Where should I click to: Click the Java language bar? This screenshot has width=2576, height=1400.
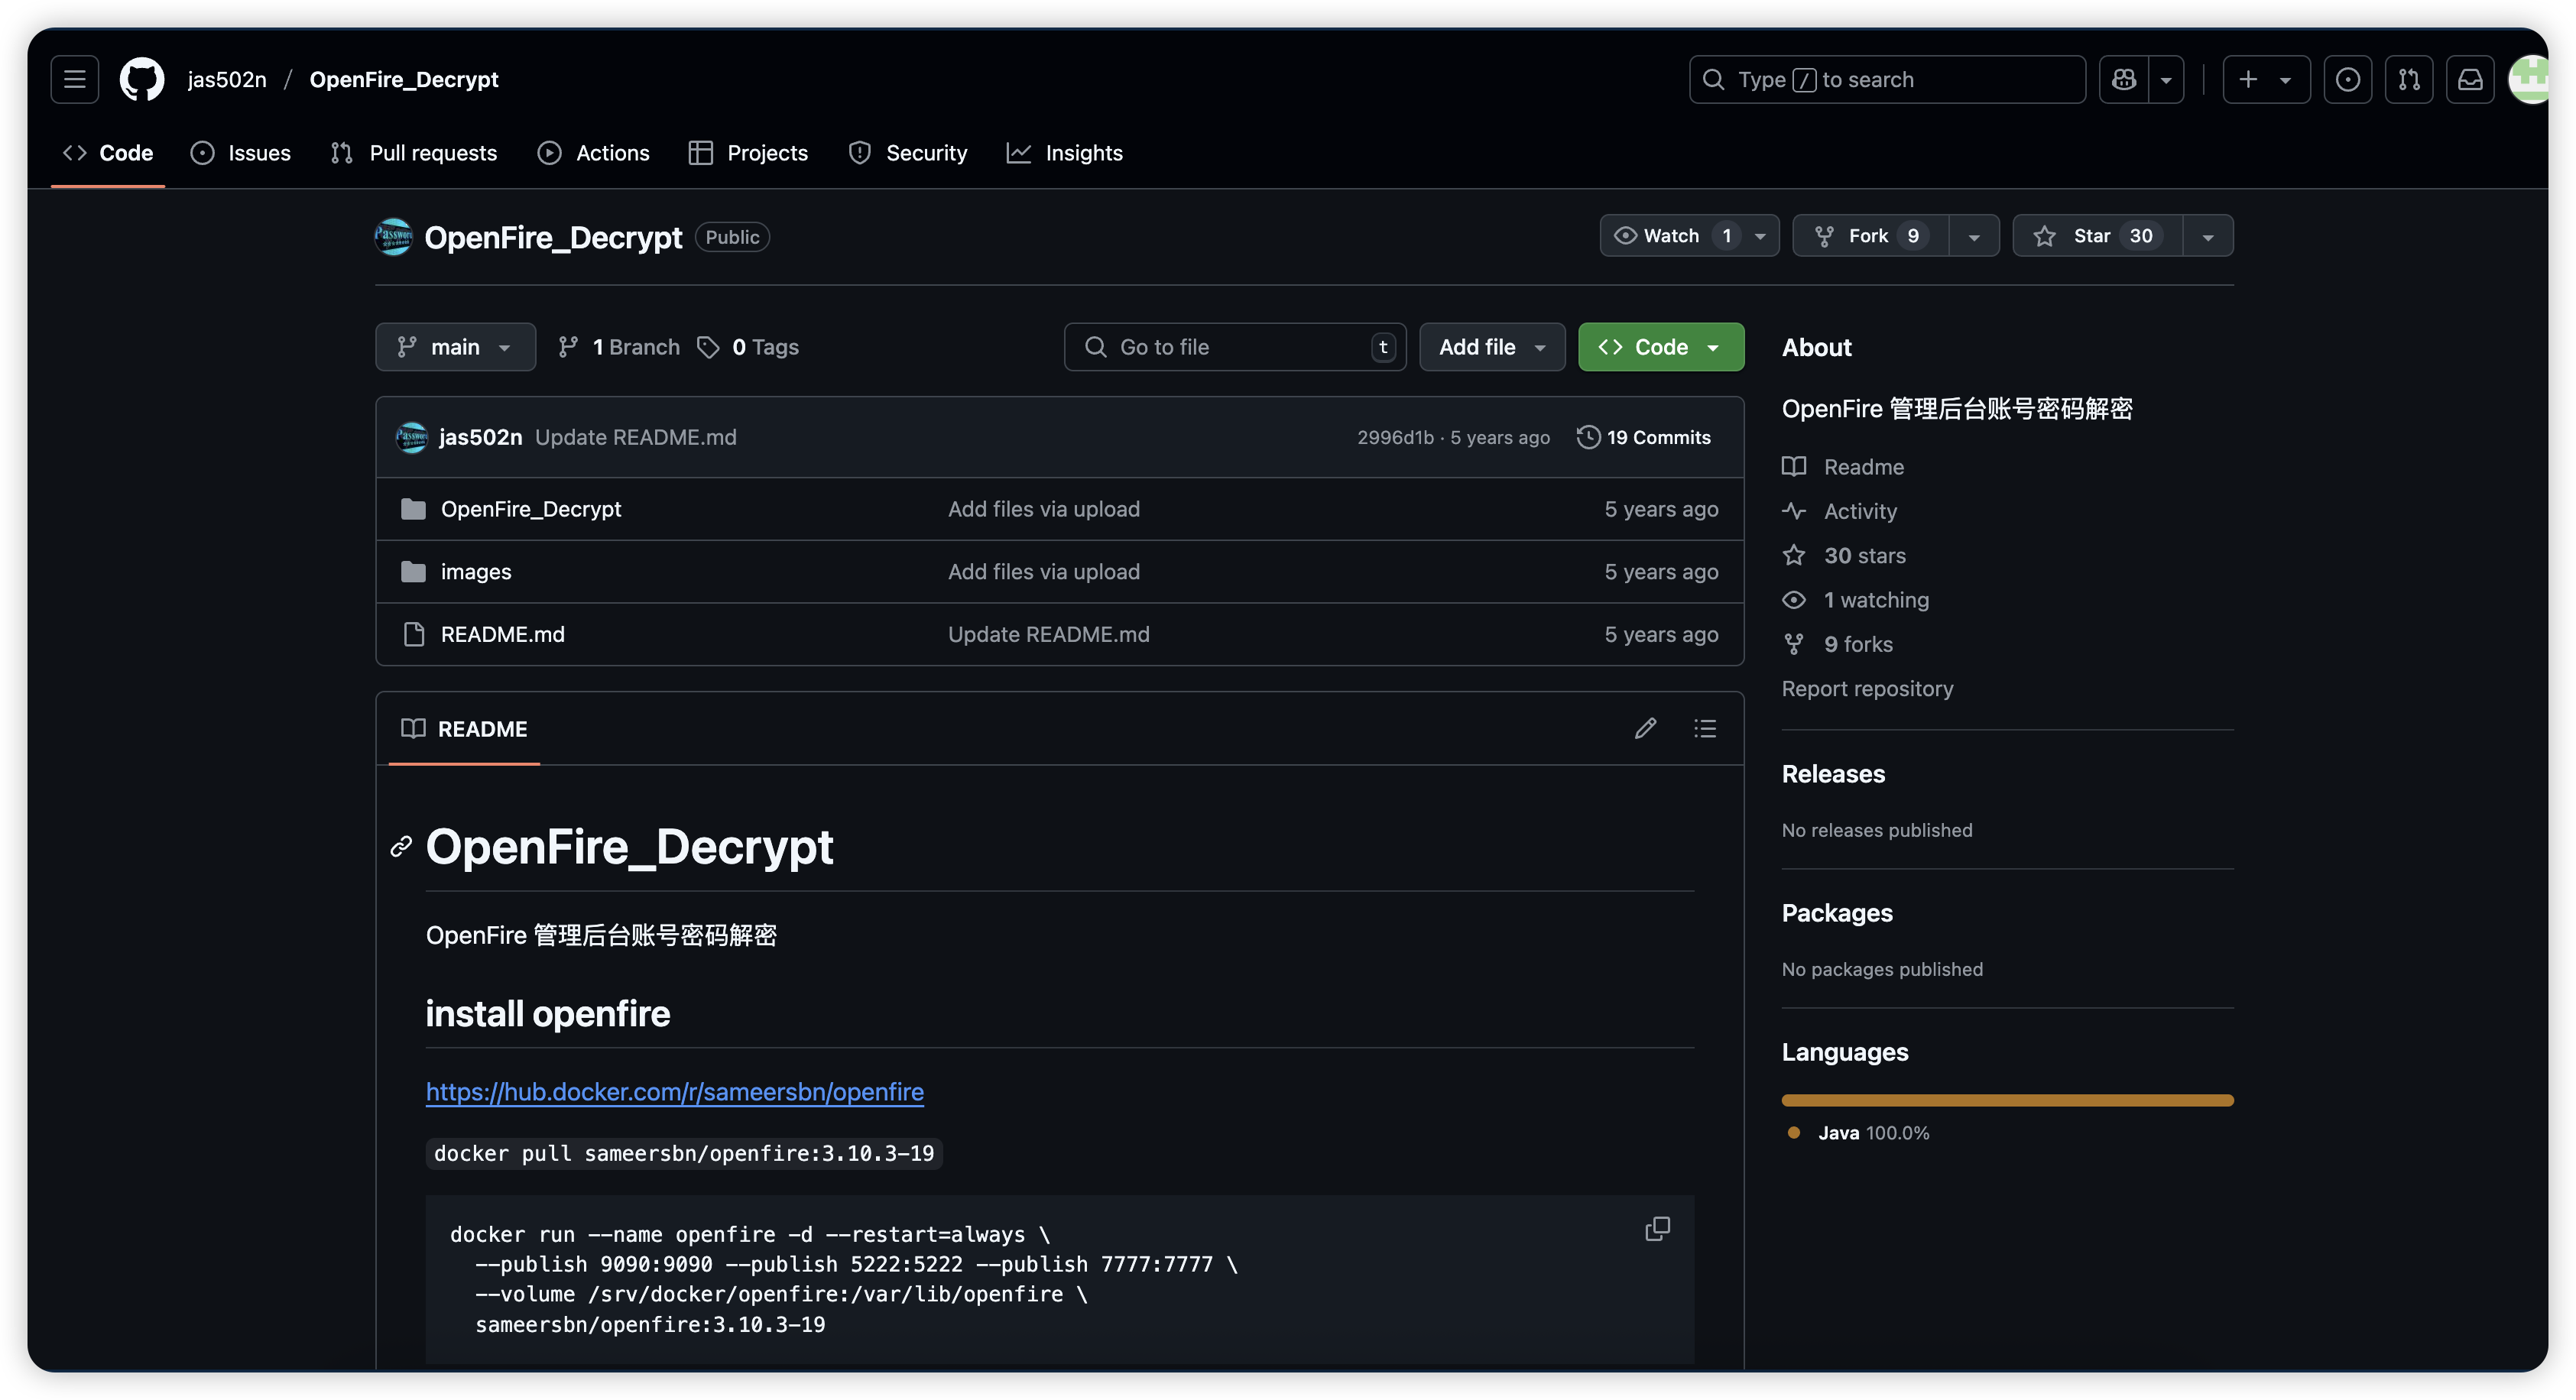coord(2007,1100)
